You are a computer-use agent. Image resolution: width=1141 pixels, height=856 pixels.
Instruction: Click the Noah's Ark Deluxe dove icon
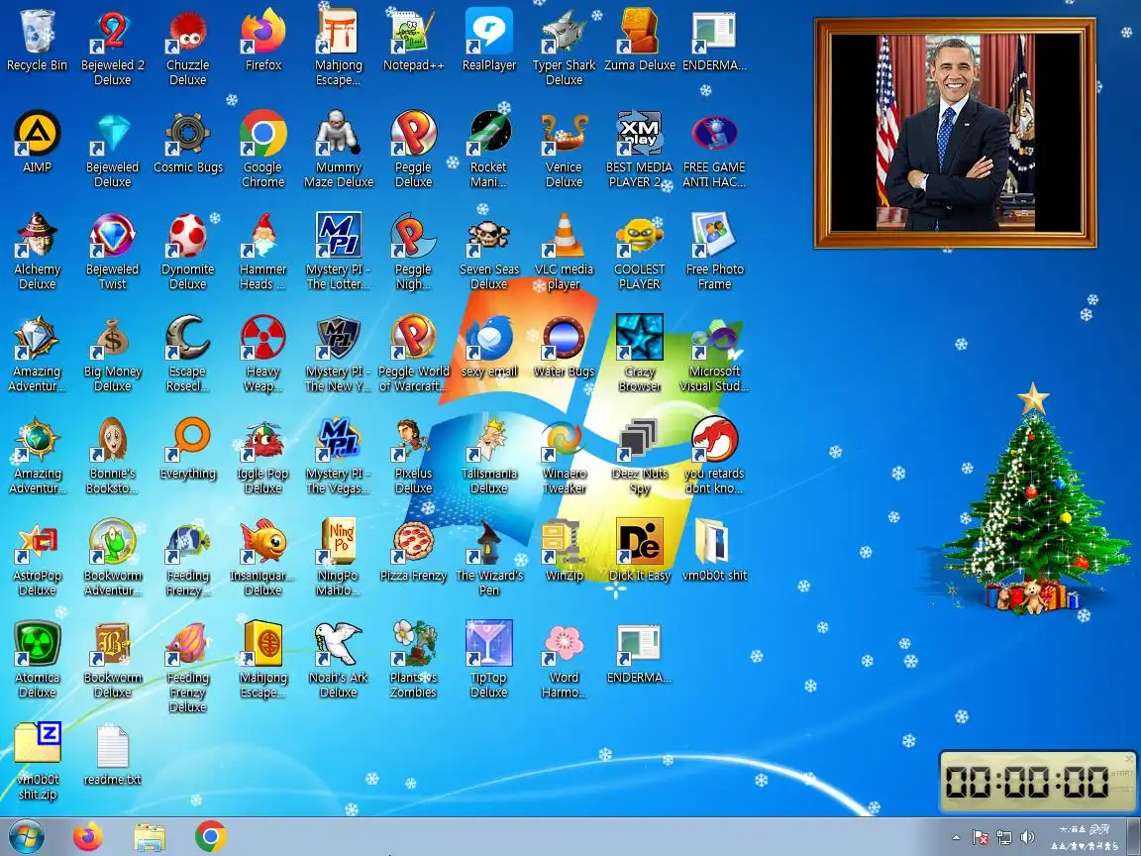click(339, 659)
